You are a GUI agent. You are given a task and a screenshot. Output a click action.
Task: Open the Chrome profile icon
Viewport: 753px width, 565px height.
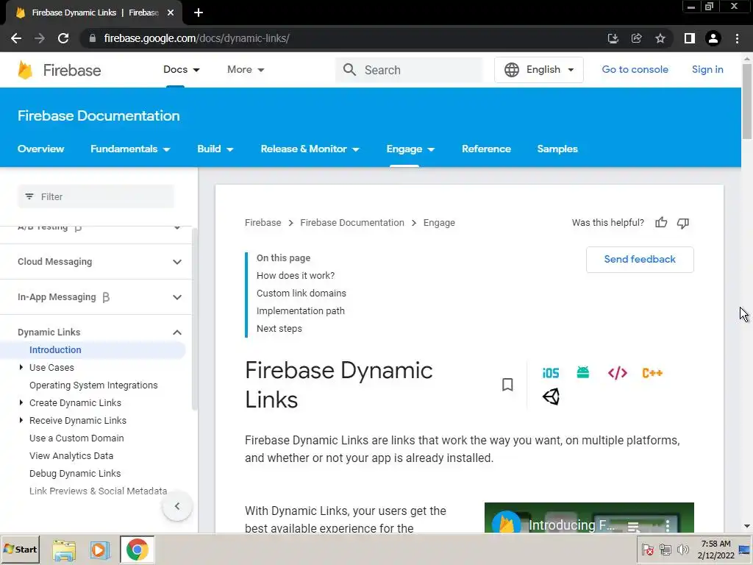coord(713,38)
